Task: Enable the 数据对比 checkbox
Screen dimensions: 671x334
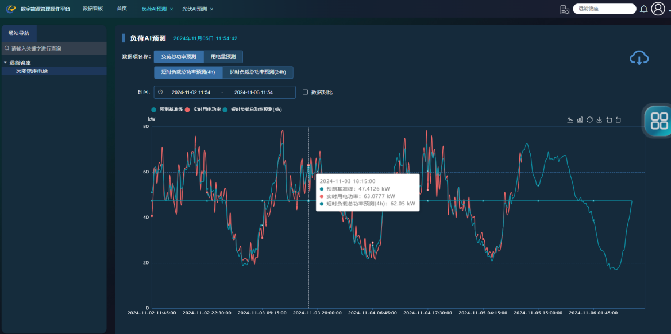Action: coord(306,92)
